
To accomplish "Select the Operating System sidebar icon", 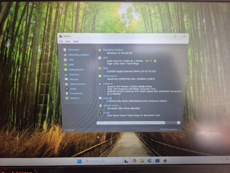I will pos(65,55).
